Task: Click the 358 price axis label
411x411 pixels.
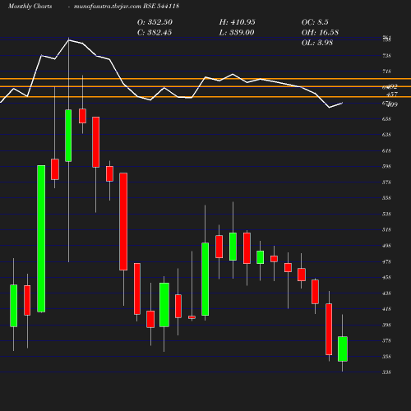Action: tap(386, 357)
